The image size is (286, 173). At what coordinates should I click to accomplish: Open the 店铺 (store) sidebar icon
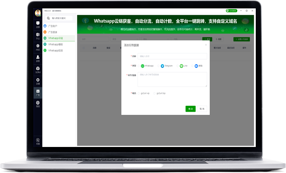tap(38, 80)
